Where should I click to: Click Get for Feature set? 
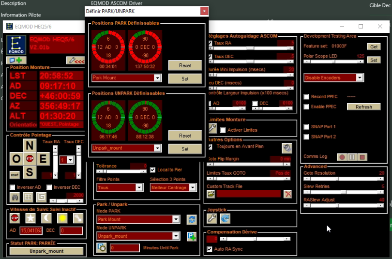point(374,47)
